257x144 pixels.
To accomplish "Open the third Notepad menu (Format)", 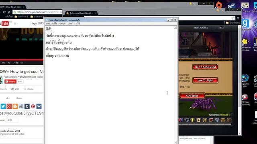I will [x=63, y=24].
